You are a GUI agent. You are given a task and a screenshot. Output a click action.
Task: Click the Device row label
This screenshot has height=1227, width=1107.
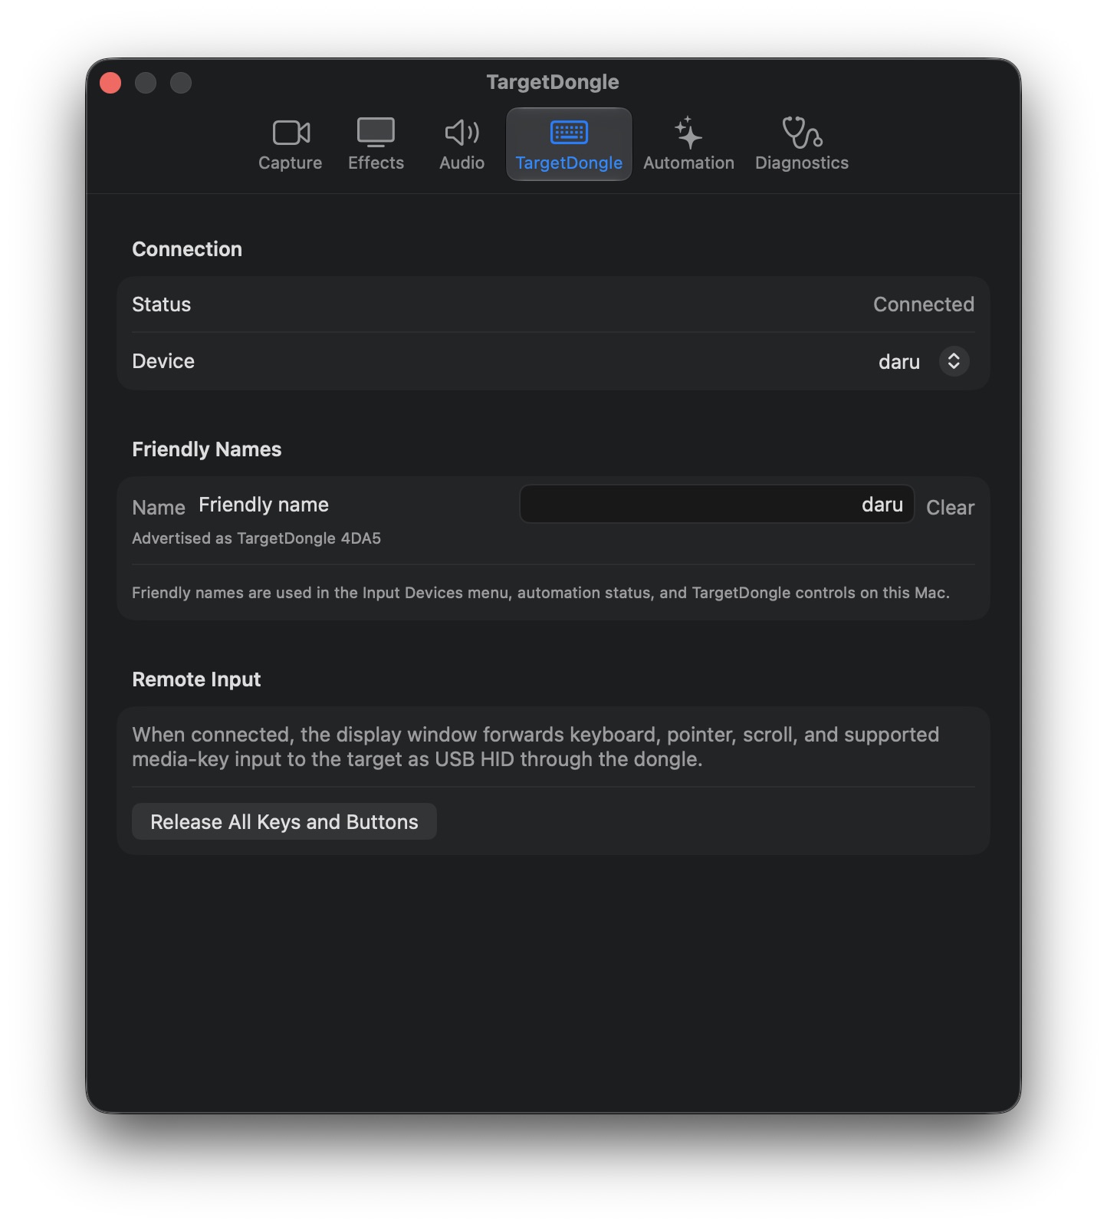coord(163,361)
